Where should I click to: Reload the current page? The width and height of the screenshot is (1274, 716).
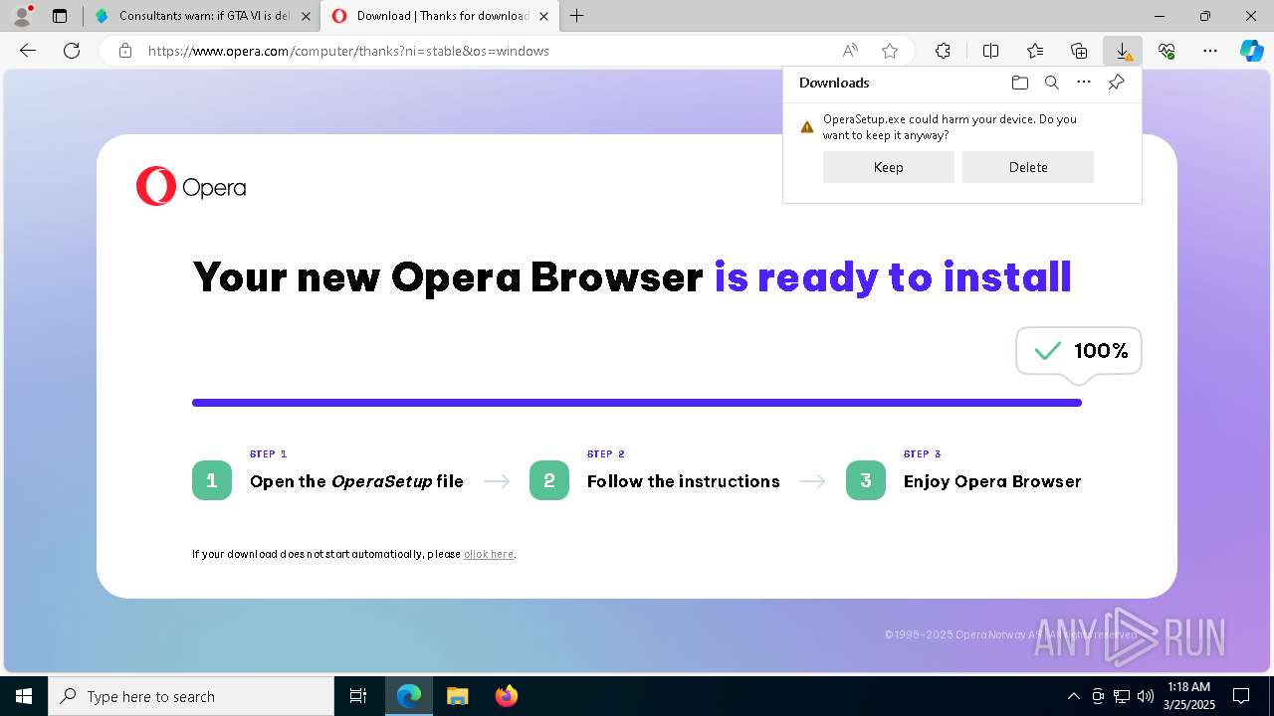pyautogui.click(x=72, y=51)
